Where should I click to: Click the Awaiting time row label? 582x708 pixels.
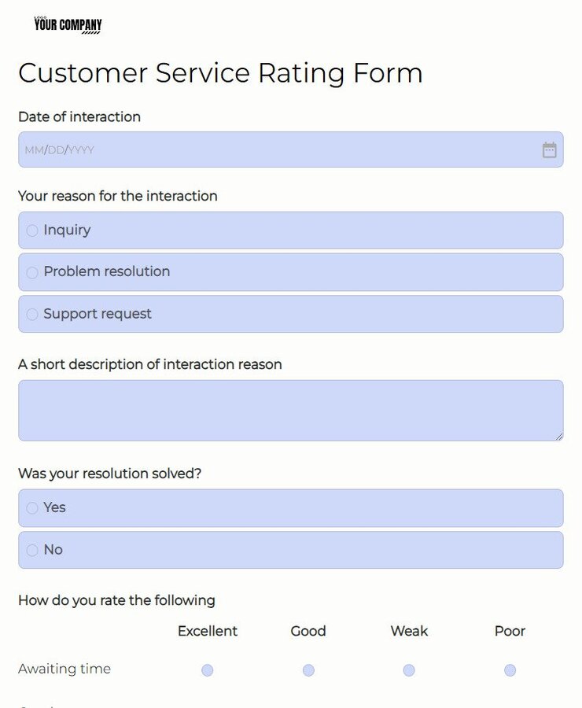pyautogui.click(x=64, y=669)
